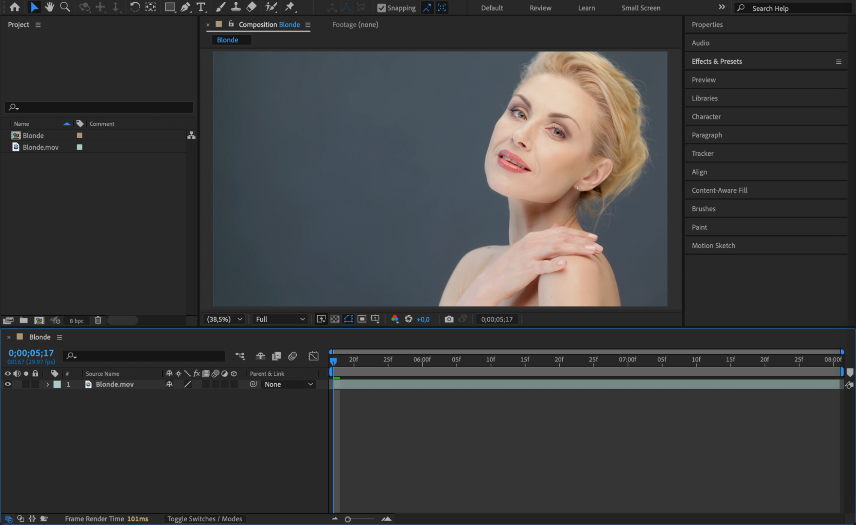Switch to the Review workspace
This screenshot has width=856, height=525.
pyautogui.click(x=540, y=8)
